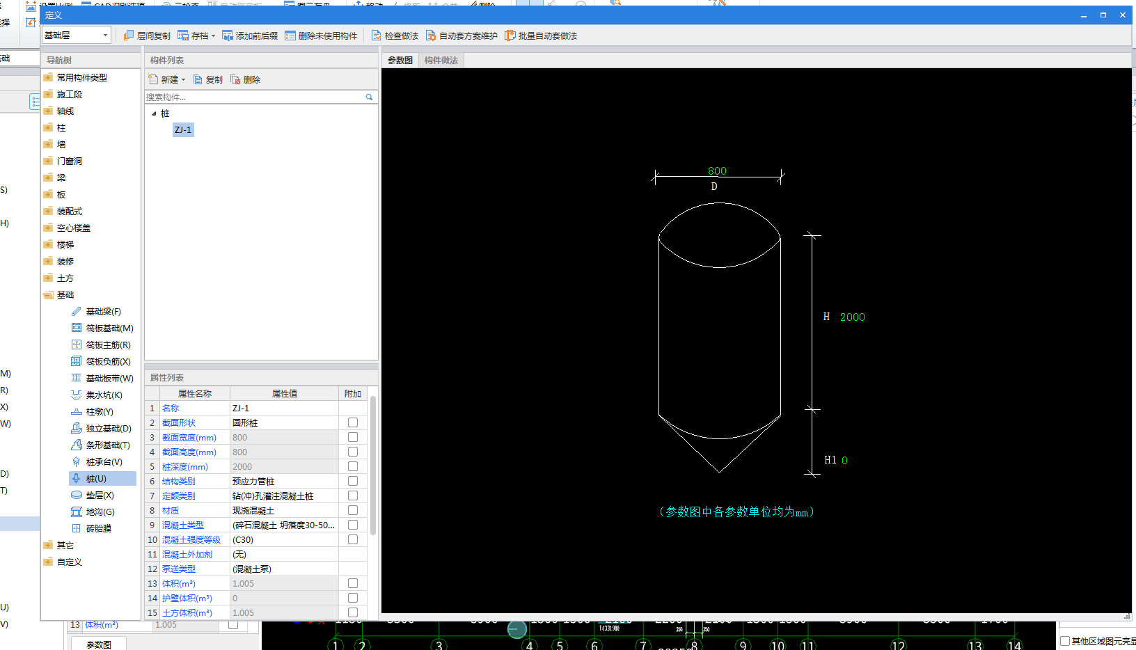Click the ZJ-1 name value cell
This screenshot has width=1136, height=650.
[x=285, y=409]
